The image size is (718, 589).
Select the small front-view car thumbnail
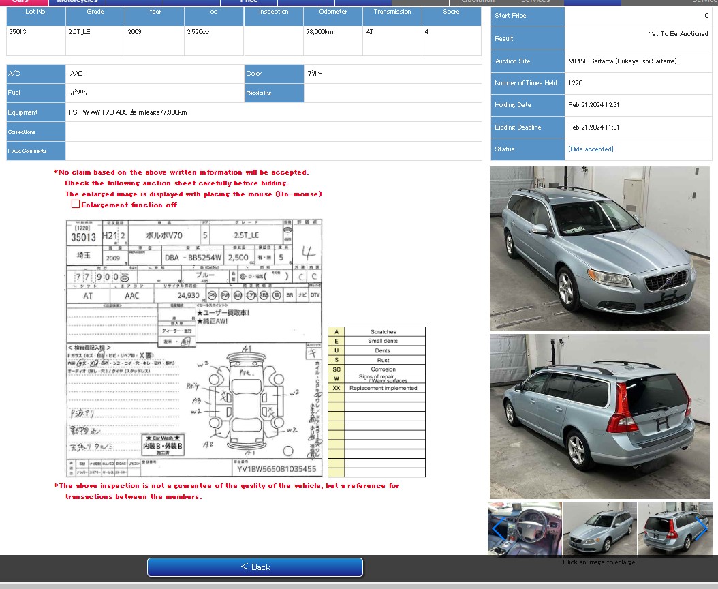599,529
